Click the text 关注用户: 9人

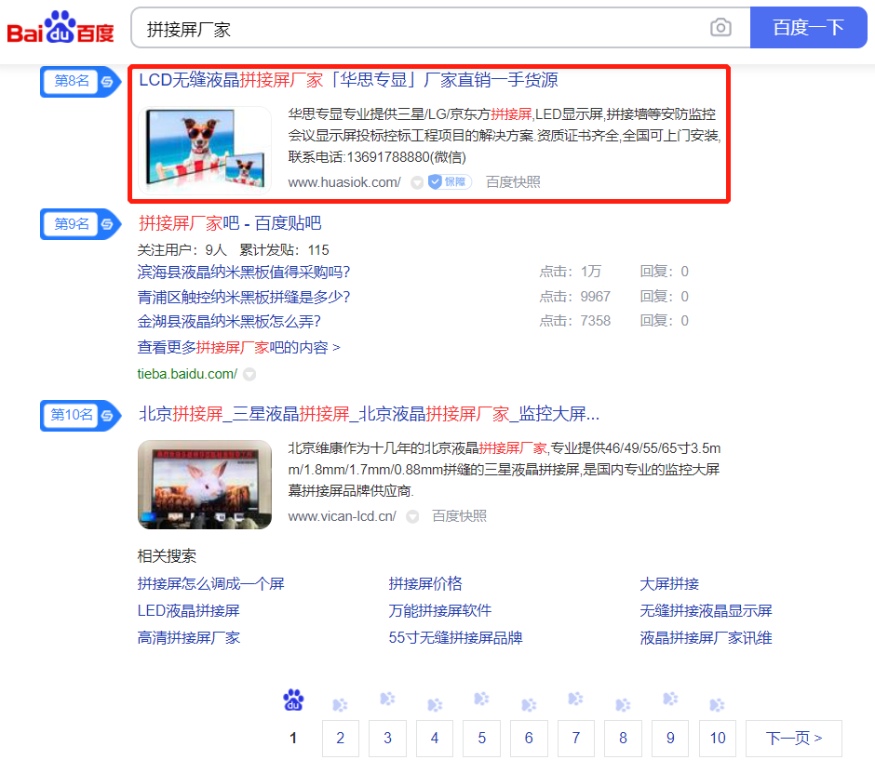point(182,250)
